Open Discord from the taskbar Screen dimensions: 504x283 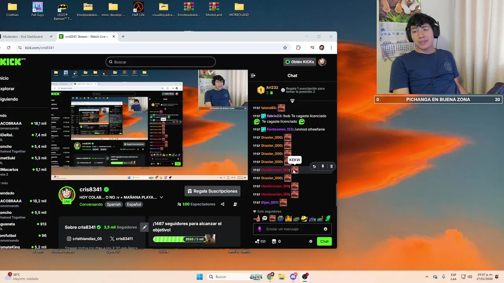point(293,277)
